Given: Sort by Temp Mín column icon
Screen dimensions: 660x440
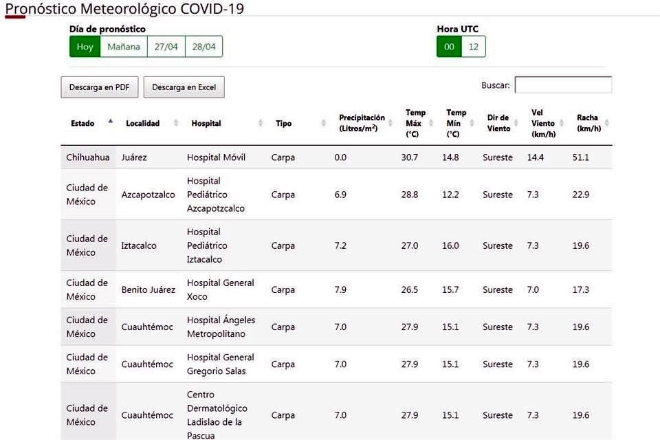Looking at the screenshot, I should tap(472, 123).
